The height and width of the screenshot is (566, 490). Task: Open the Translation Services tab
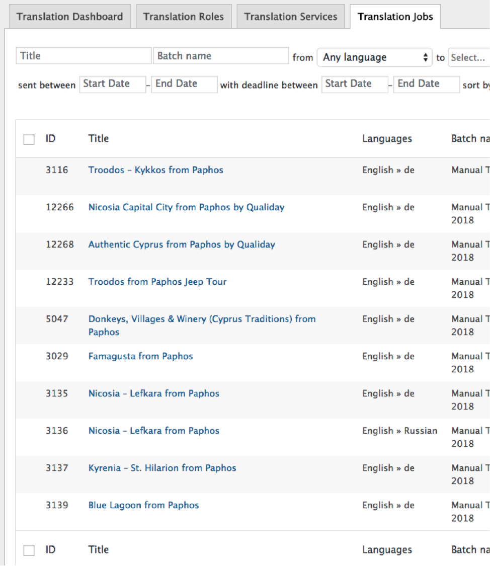coord(290,17)
